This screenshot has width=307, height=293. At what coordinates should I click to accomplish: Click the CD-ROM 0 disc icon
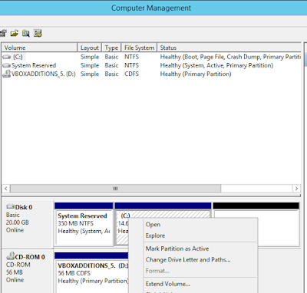[x=10, y=256]
